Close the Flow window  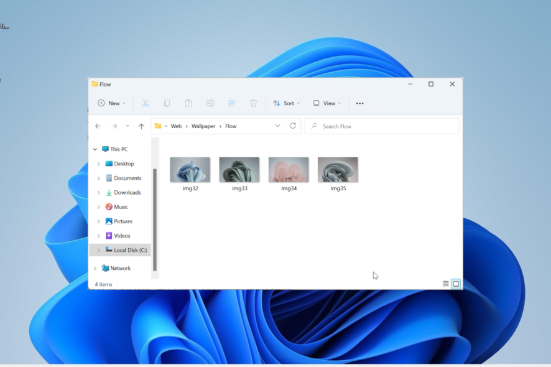pos(452,84)
